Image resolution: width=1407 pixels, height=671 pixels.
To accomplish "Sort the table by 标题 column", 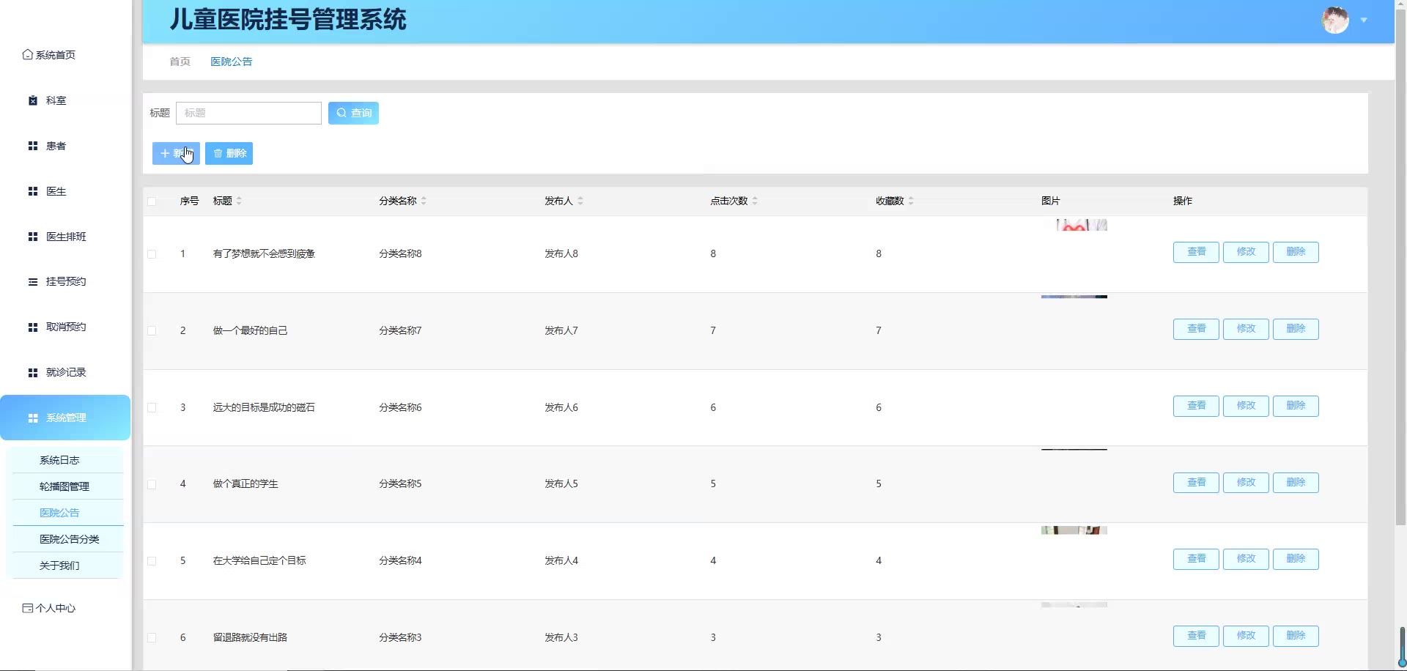I will (239, 201).
